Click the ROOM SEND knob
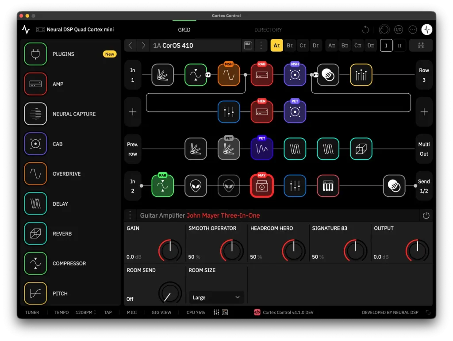Screen dimensions: 453x341 [x=170, y=292]
